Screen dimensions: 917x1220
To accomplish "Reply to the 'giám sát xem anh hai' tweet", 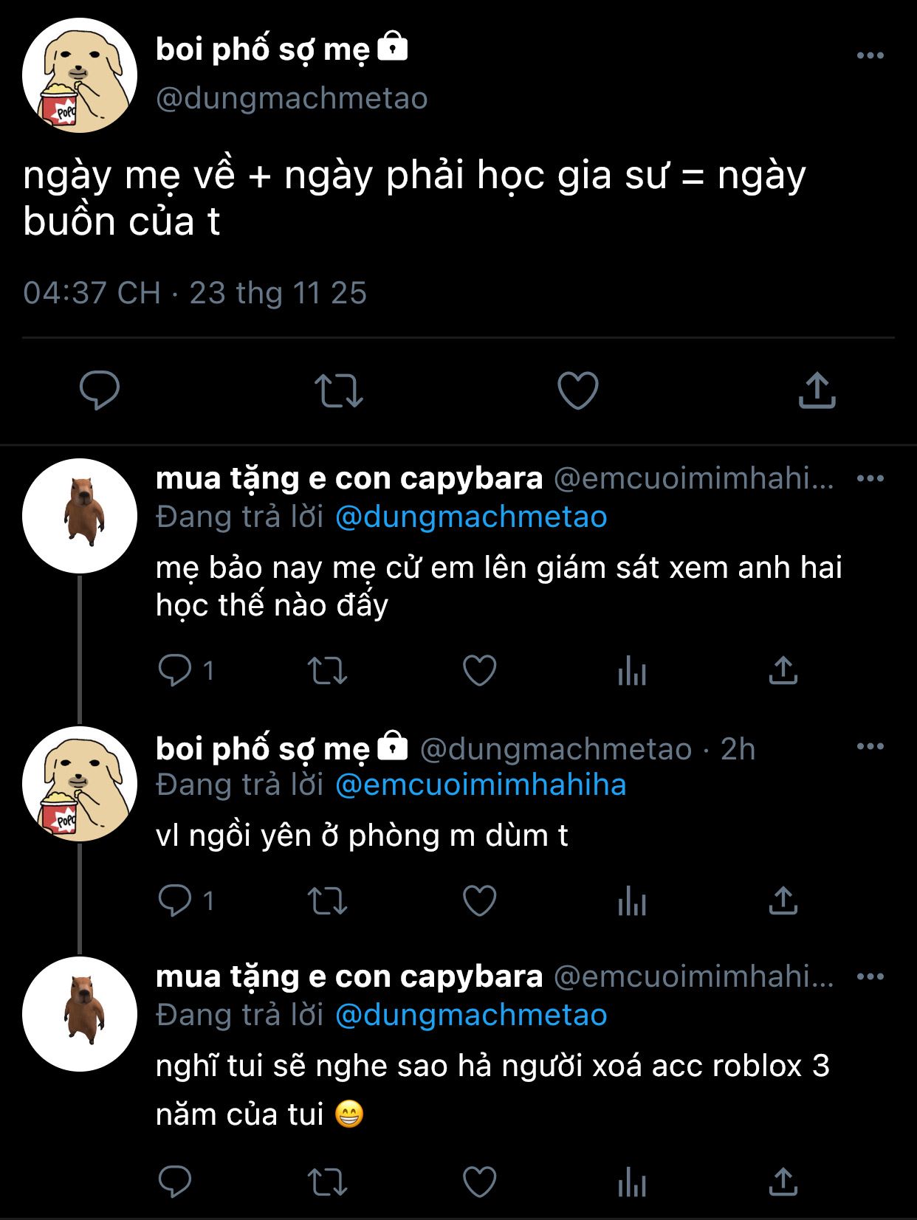I will click(175, 671).
